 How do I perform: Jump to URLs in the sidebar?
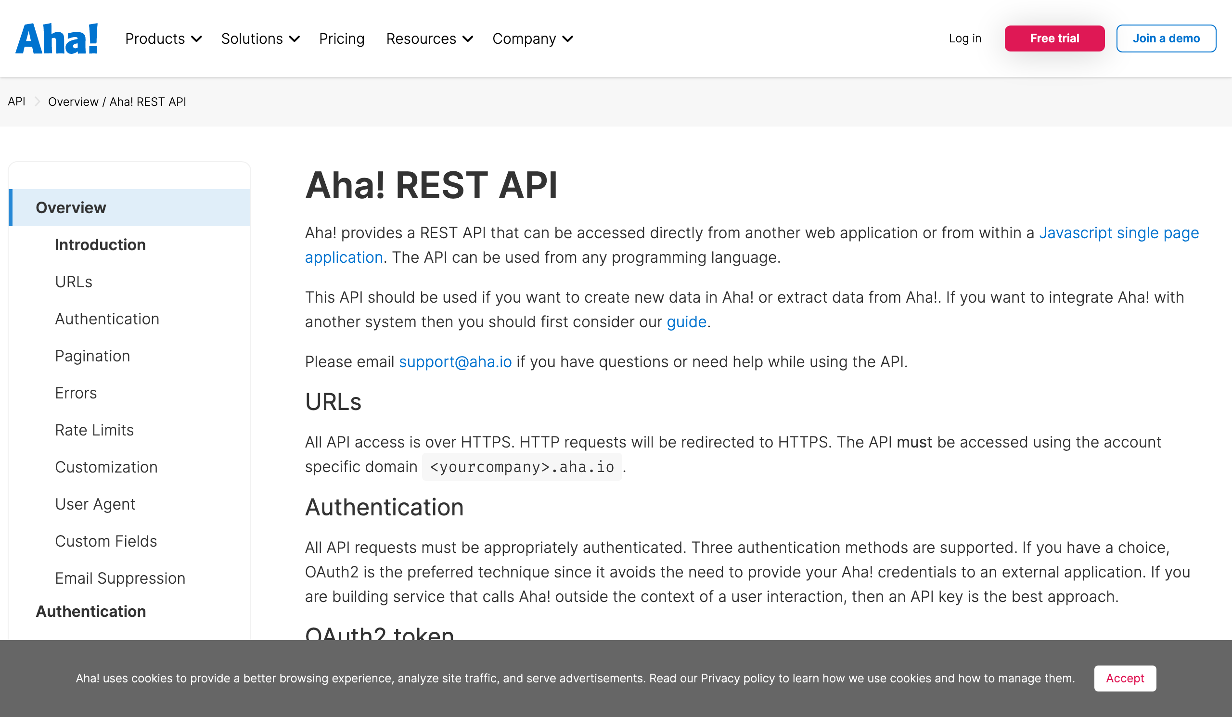coord(73,282)
